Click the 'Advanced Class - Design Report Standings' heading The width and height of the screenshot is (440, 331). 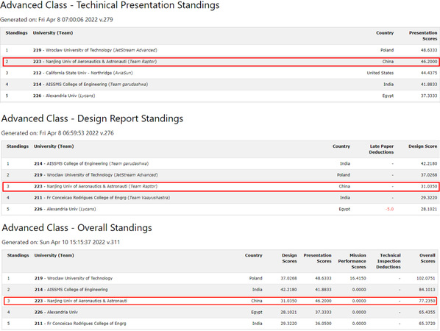click(92, 118)
